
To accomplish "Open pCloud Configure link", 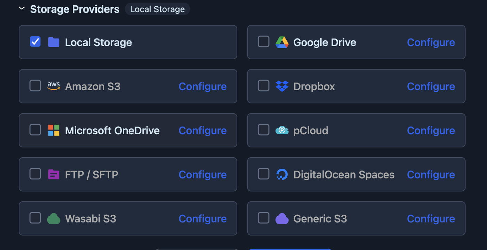I will [x=431, y=131].
